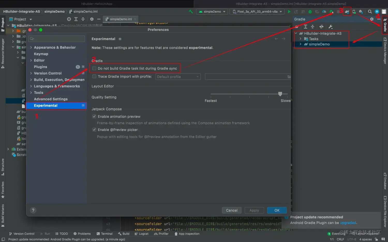The image size is (388, 242).
Task: Open the Terminal tool window tab
Action: click(105, 234)
